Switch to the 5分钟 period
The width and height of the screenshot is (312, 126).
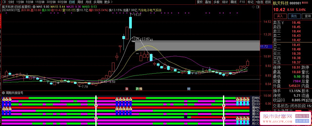29,2
